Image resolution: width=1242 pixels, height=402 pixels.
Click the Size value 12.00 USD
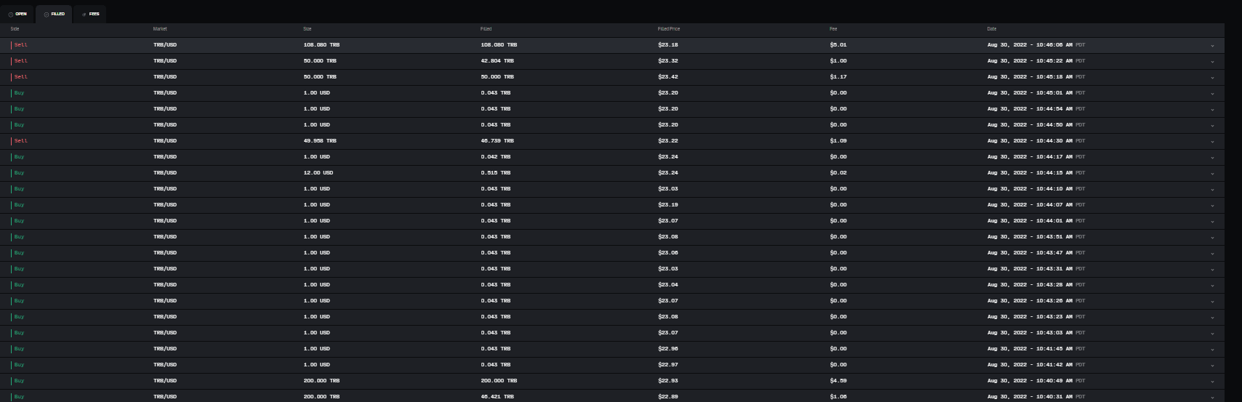pos(318,173)
